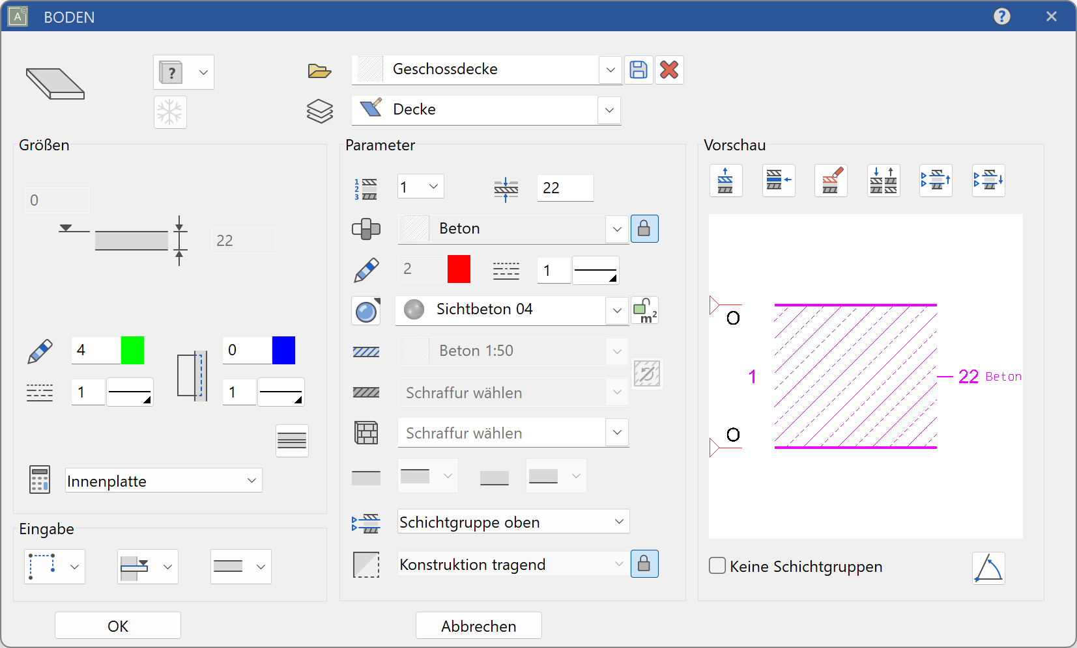The width and height of the screenshot is (1077, 648).
Task: Click the add layer above icon in Vorschau
Action: pos(726,180)
